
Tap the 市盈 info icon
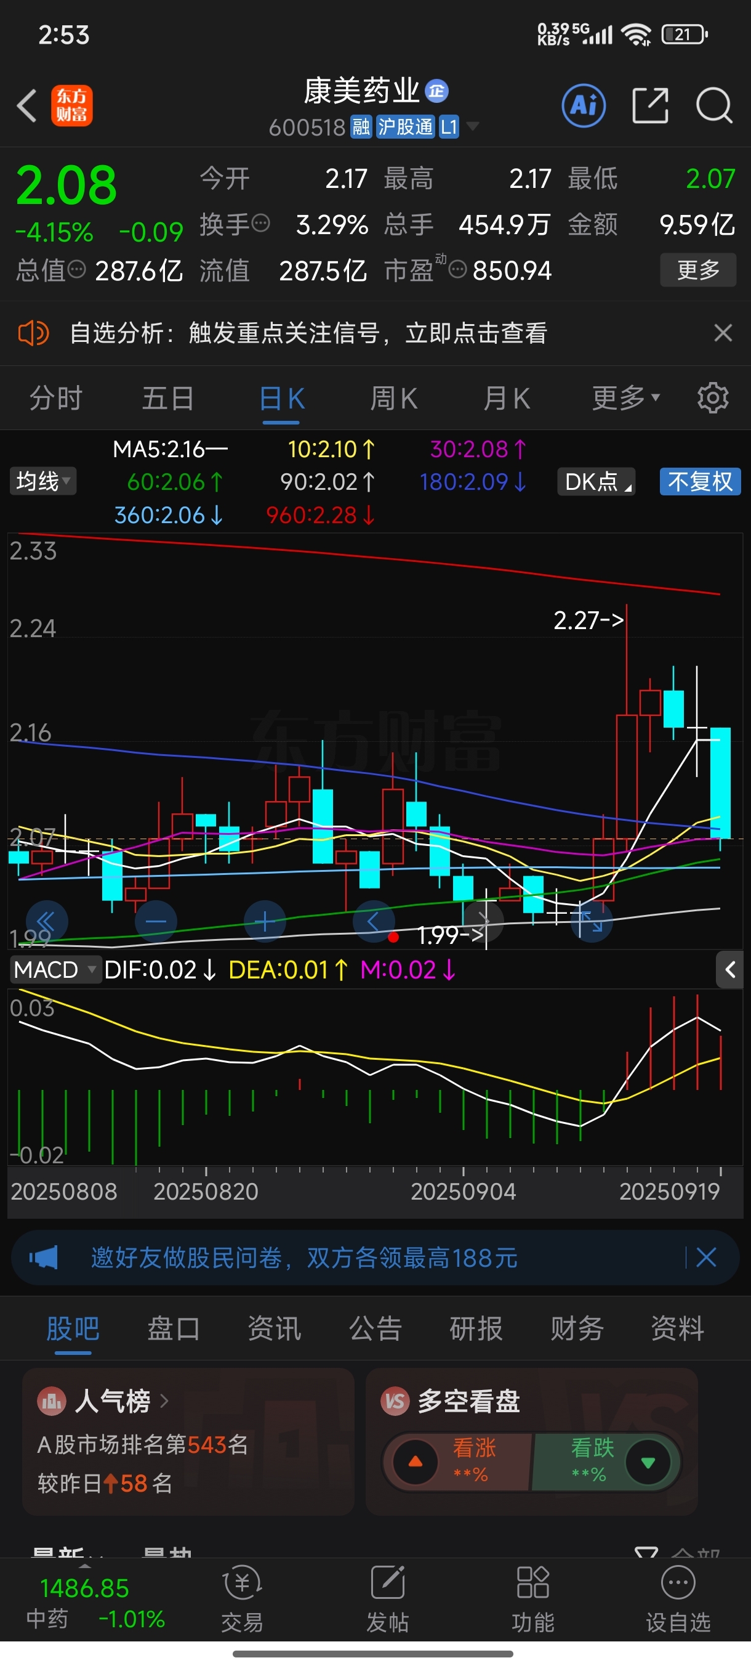coord(457,269)
